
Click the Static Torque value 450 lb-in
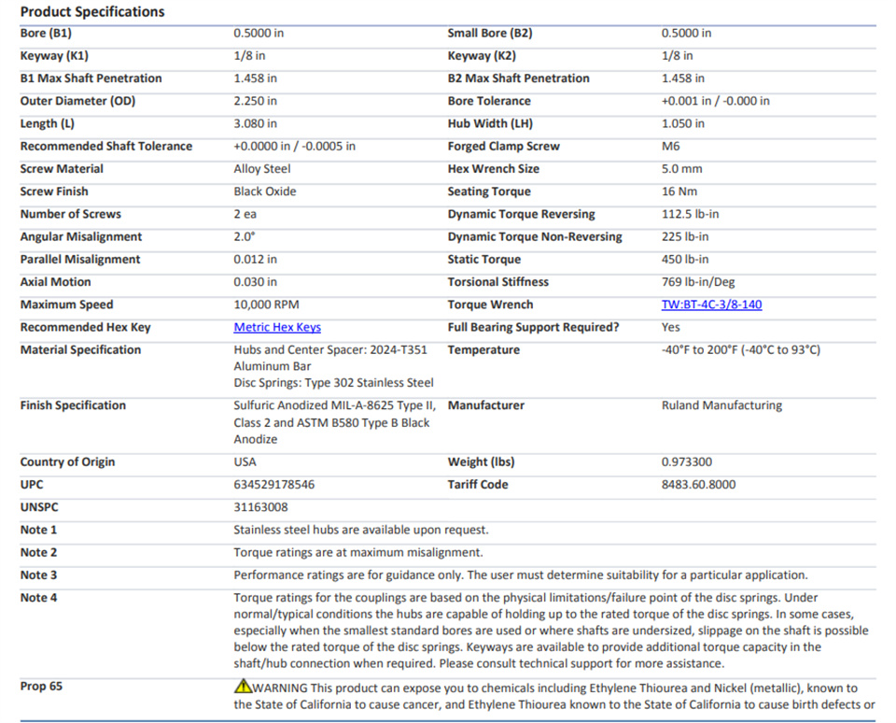(684, 259)
